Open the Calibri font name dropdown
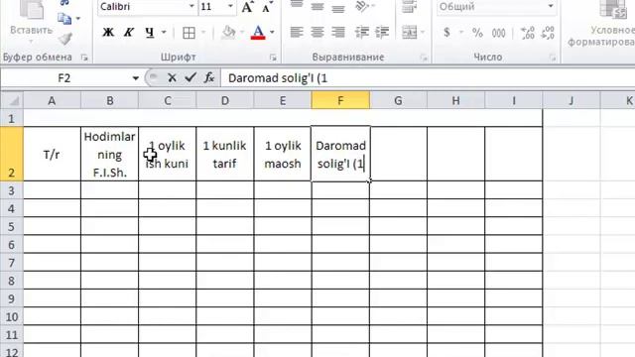The image size is (635, 357). click(x=191, y=7)
